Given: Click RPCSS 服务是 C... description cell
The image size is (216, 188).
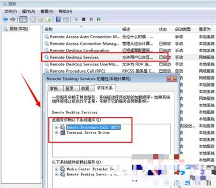Looking at the screenshot, I should (x=138, y=71).
